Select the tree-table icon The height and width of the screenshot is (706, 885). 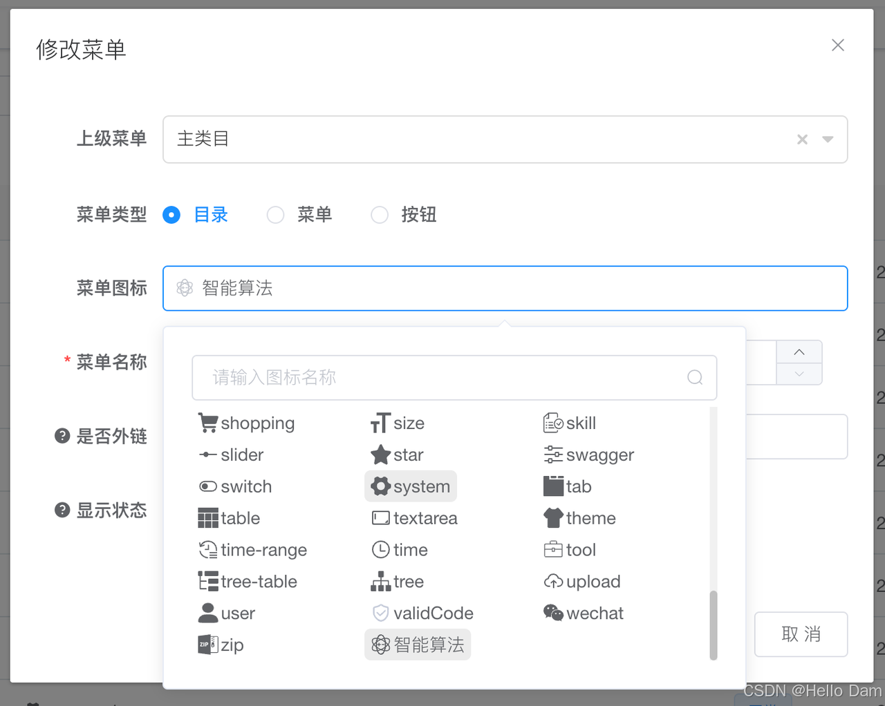(x=248, y=581)
